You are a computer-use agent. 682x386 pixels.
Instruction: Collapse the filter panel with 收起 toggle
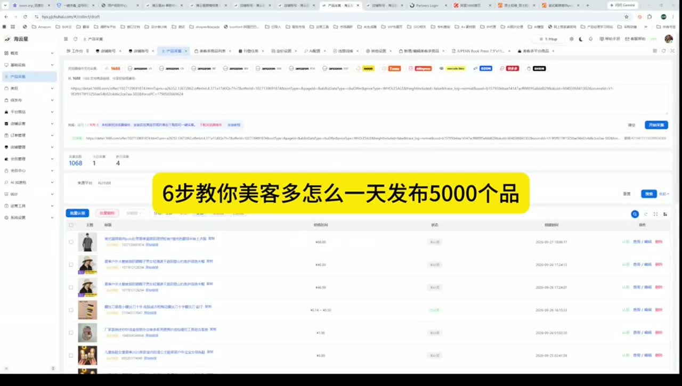coord(664,194)
